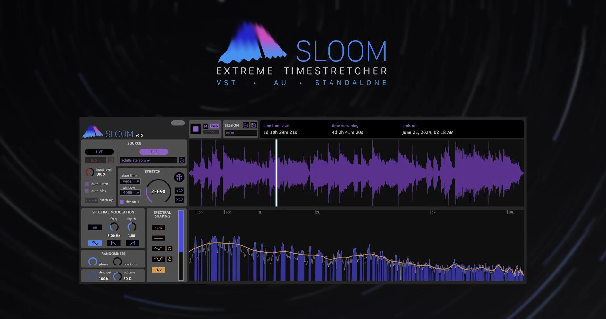606x319 pixels.
Task: Open the algorithm dropdown set to wide
Action: (130, 181)
